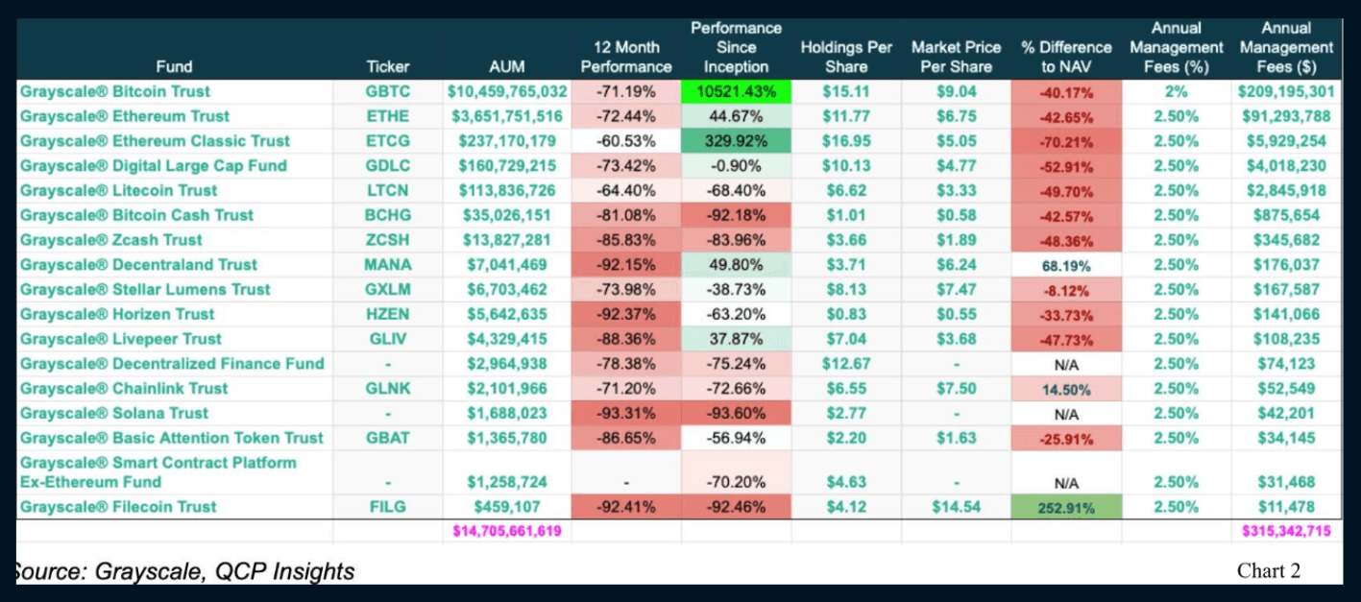
Task: Select the GLIV ticker cell
Action: (387, 339)
